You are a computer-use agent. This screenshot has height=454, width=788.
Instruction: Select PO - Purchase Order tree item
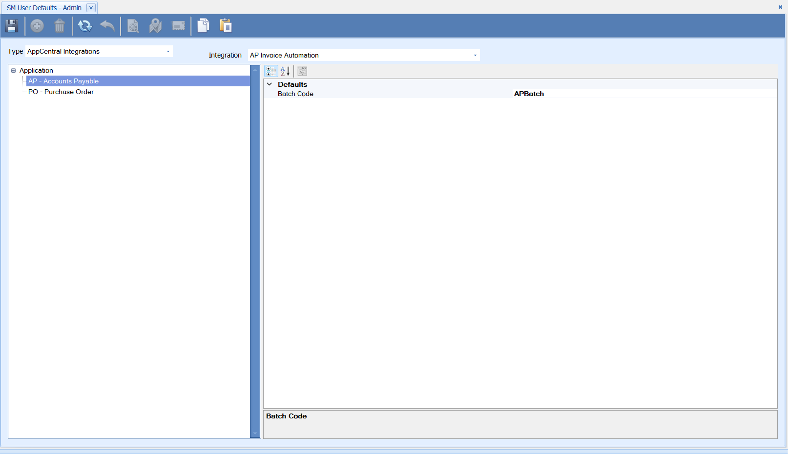61,92
